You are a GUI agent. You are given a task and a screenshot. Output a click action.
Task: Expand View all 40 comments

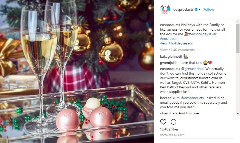click(177, 50)
